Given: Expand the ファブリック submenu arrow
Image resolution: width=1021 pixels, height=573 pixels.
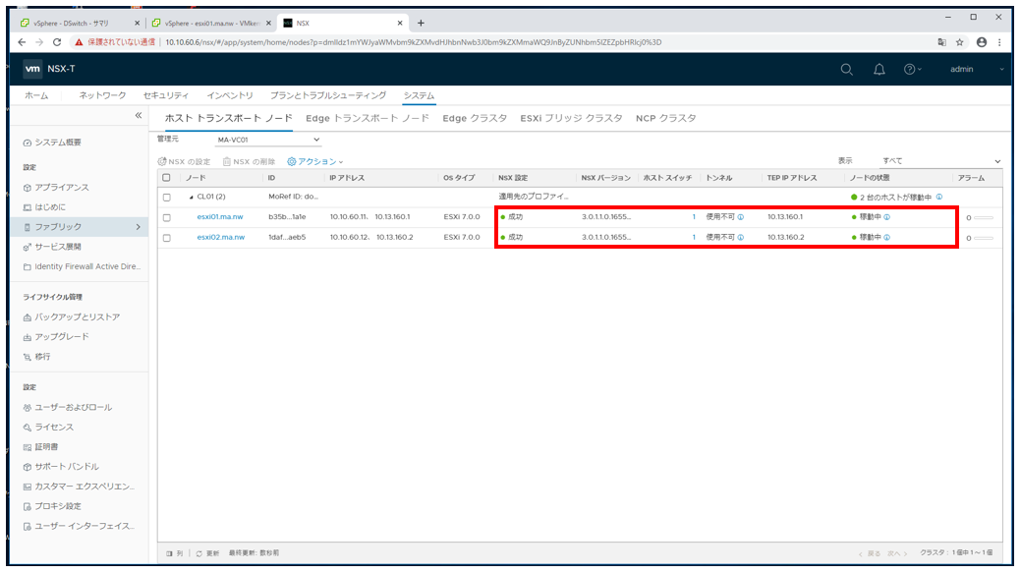Looking at the screenshot, I should (138, 227).
